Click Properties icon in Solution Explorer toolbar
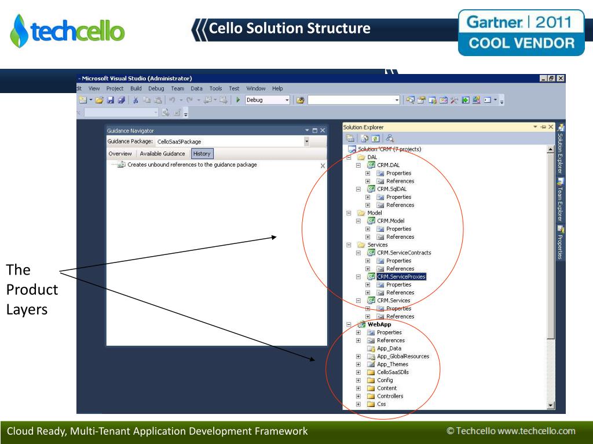Screen dimensions: 593x444 pyautogui.click(x=350, y=138)
